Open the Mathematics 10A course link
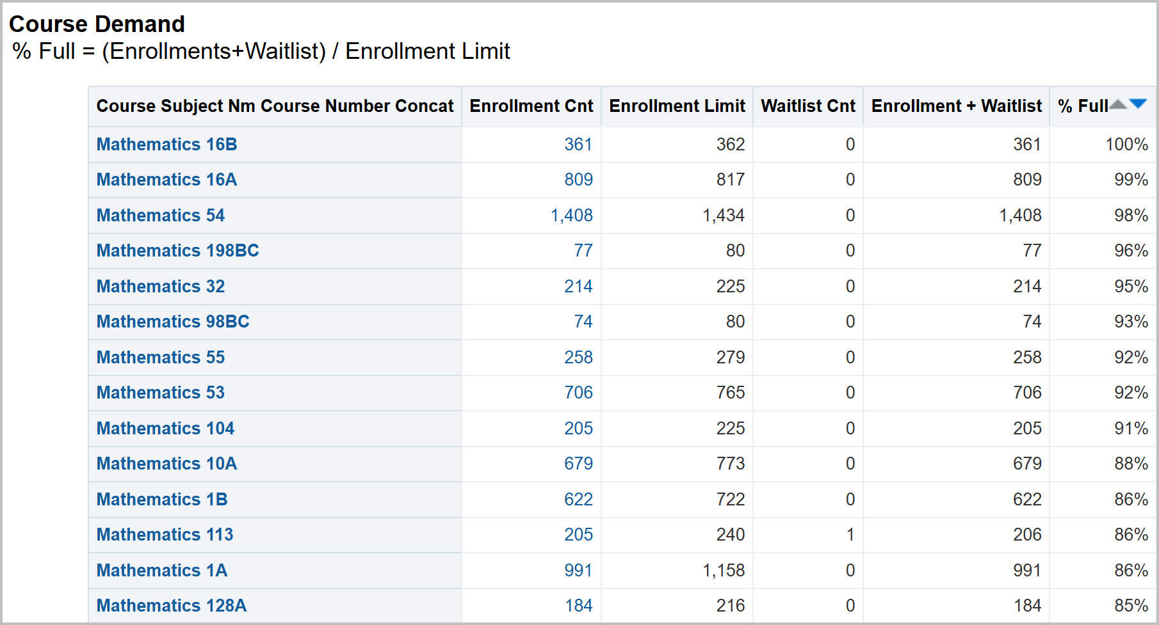Viewport: 1159px width, 625px height. pyautogui.click(x=166, y=463)
